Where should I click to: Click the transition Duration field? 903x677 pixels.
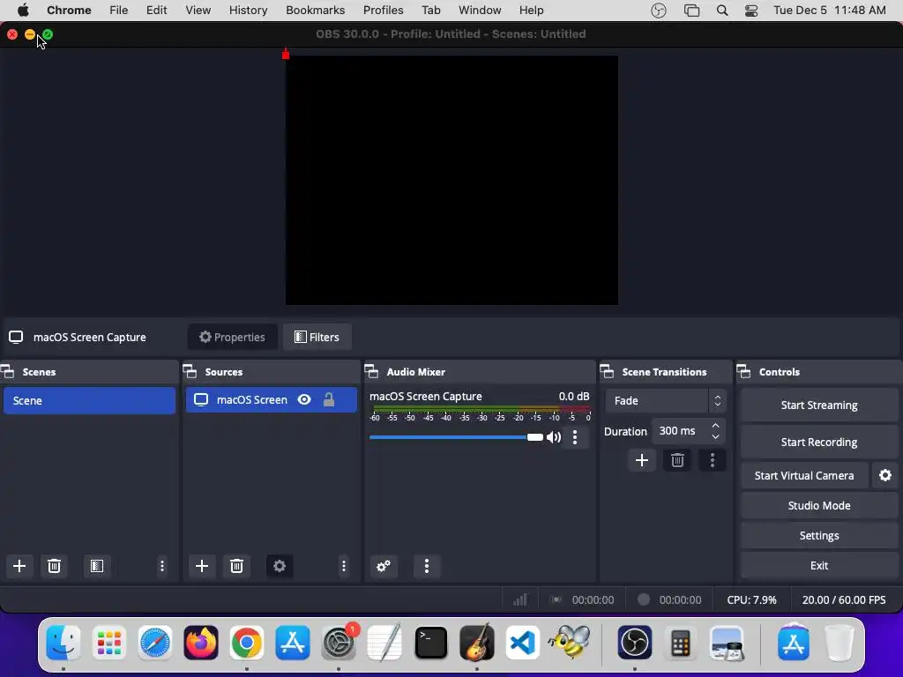coord(688,431)
